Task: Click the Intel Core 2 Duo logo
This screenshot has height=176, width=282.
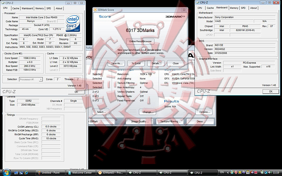Action: click(x=73, y=23)
